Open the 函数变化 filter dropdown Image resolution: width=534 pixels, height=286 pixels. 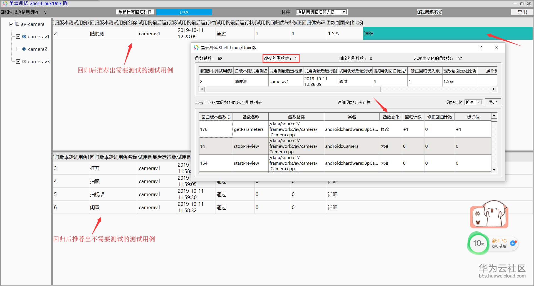(x=473, y=102)
